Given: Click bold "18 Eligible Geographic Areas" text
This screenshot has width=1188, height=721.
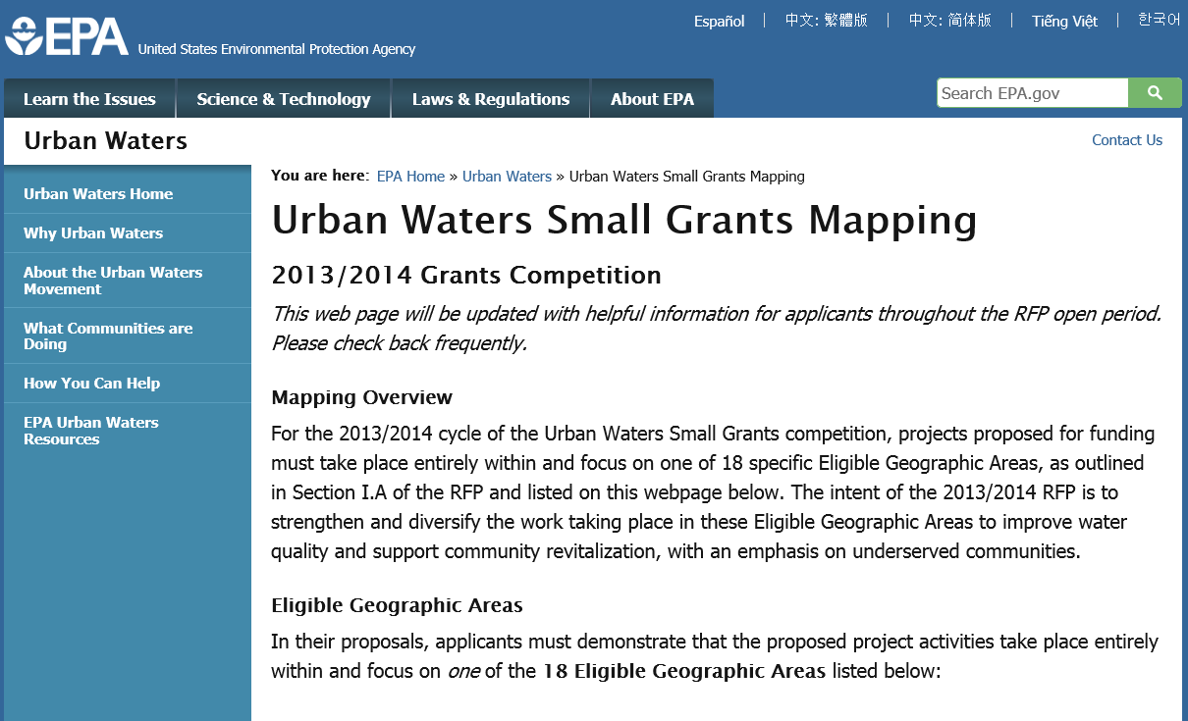Looking at the screenshot, I should point(686,672).
